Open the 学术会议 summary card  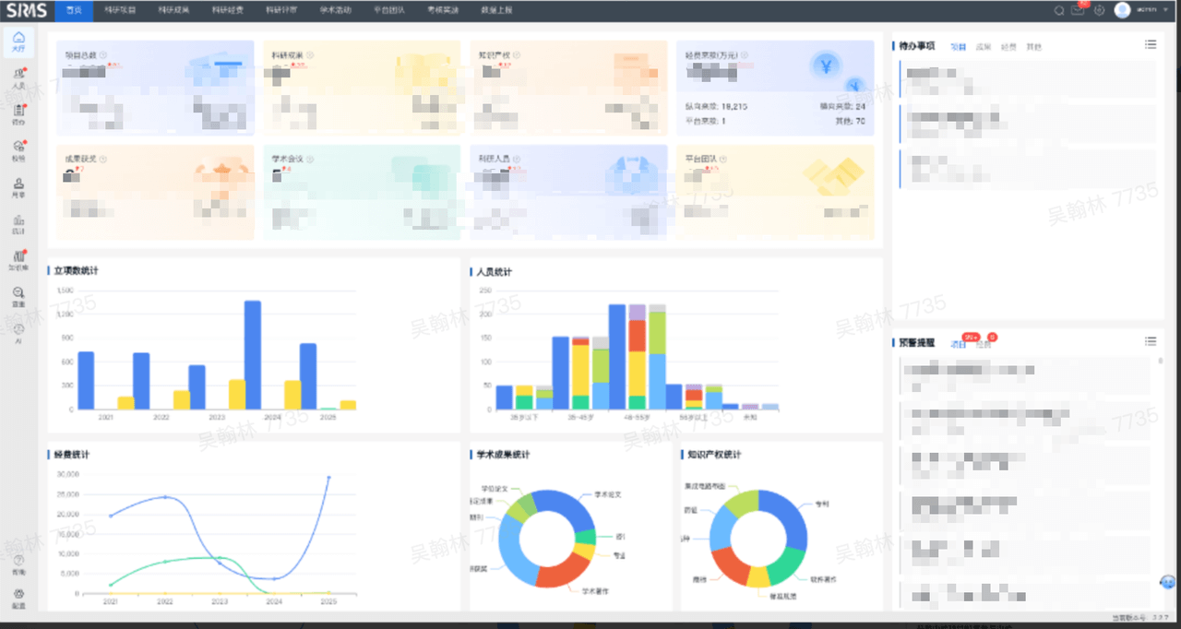362,192
